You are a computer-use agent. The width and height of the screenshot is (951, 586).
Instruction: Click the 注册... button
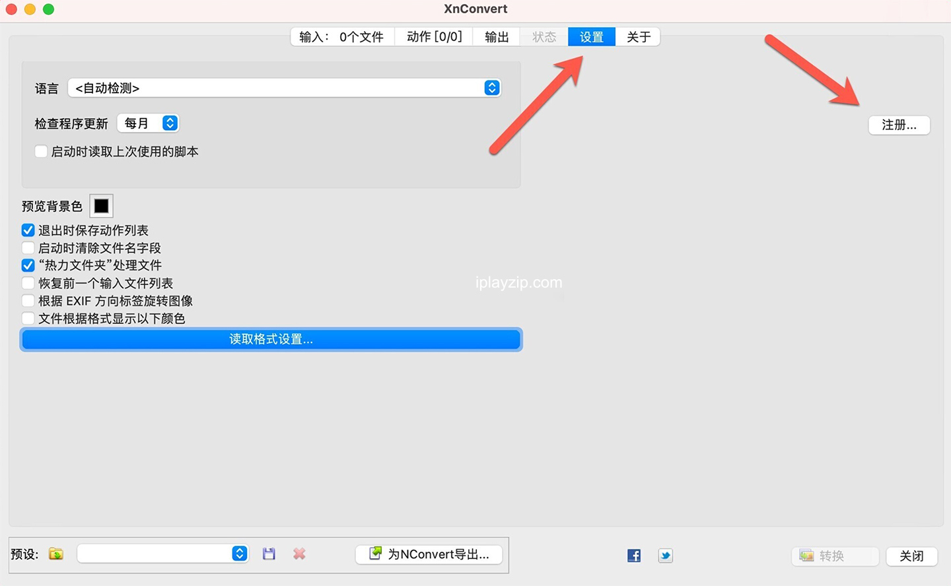[899, 125]
